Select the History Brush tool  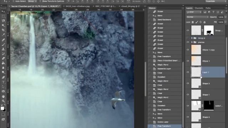[x=3, y=54]
